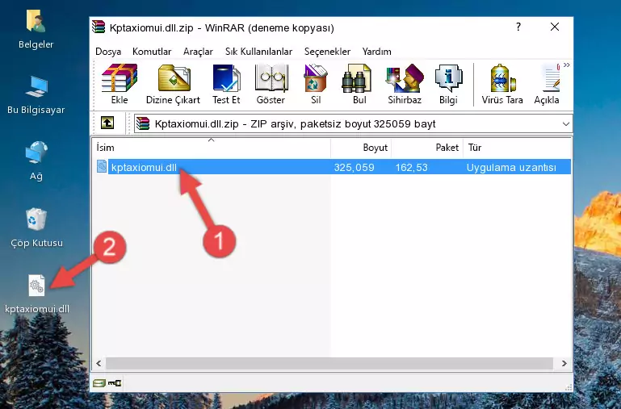Select the Çöp Kutusu desktop icon
The image size is (621, 409).
pos(36,227)
